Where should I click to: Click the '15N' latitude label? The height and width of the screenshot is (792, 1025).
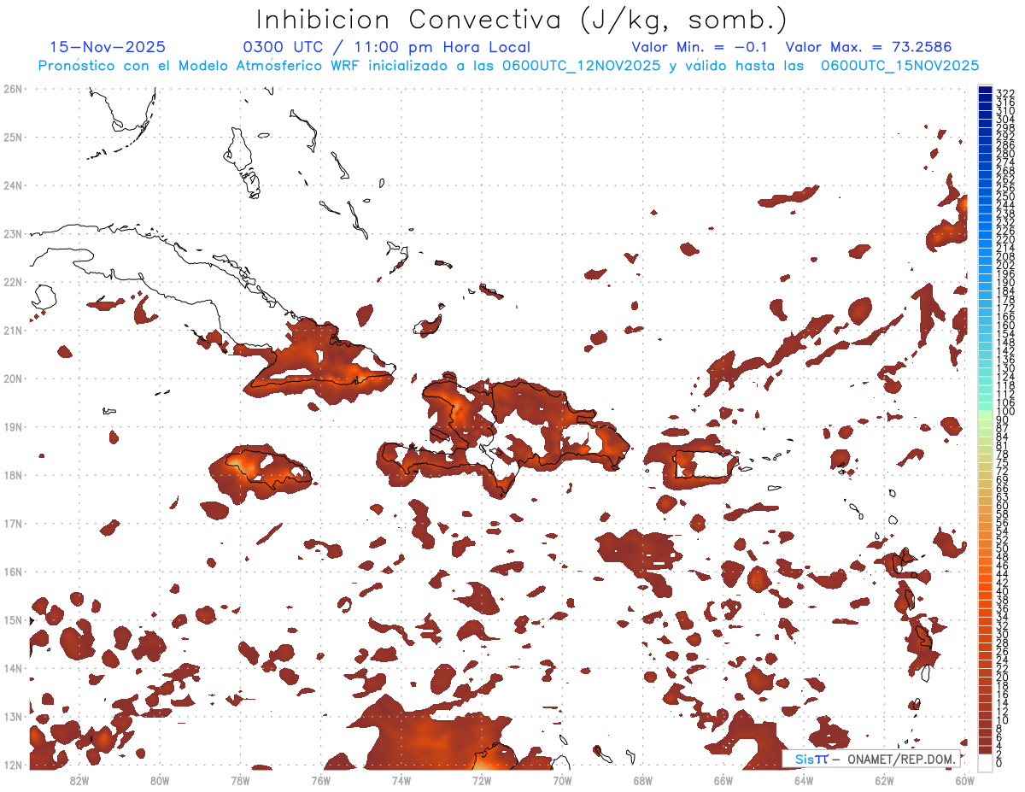12,619
